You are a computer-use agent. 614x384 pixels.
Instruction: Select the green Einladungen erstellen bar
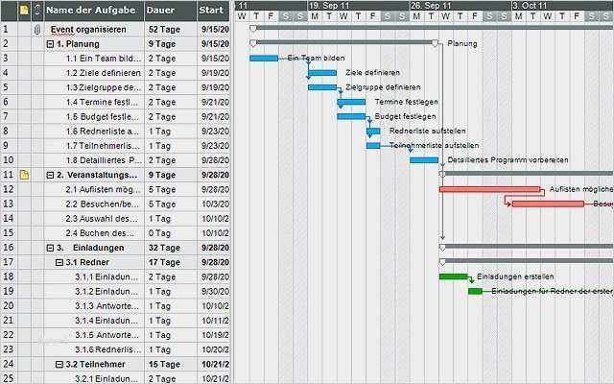point(454,276)
